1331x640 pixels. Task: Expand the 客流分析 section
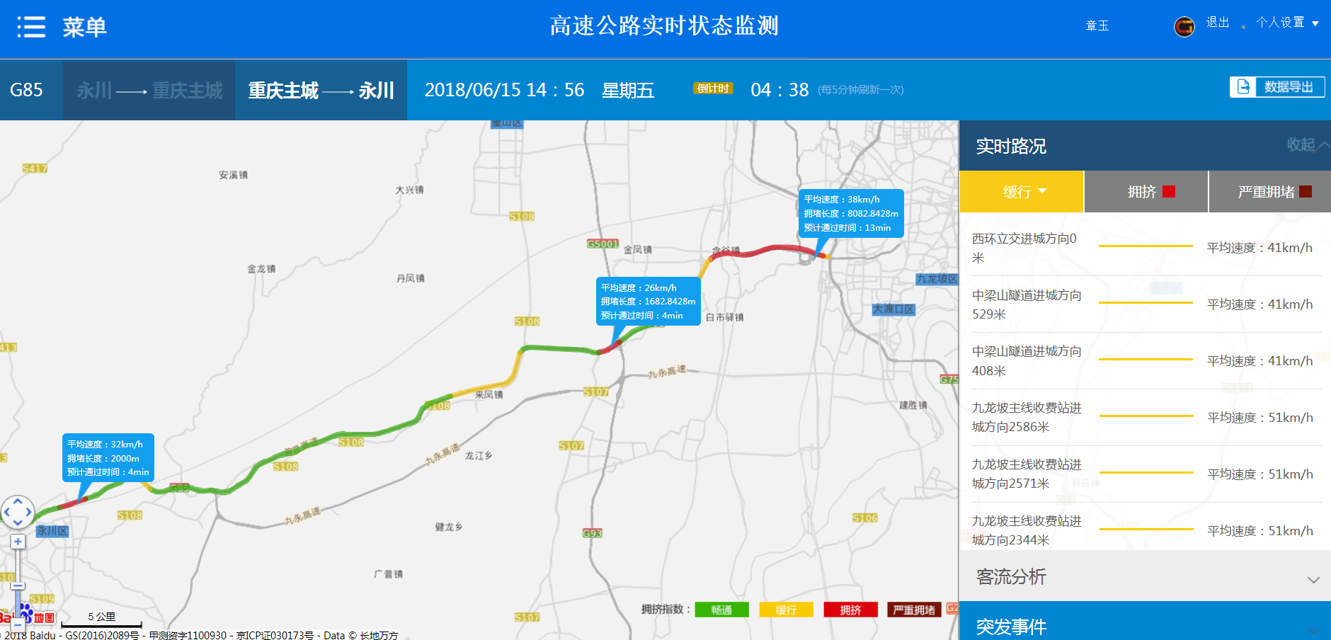point(1143,578)
